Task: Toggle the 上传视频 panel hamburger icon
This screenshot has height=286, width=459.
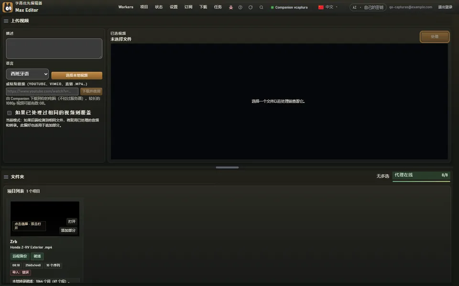Action: (6, 20)
